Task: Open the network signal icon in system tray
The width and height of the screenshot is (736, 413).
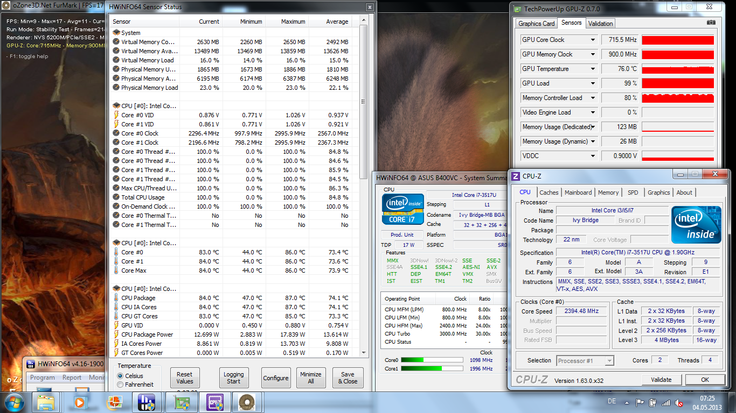Action: point(666,402)
